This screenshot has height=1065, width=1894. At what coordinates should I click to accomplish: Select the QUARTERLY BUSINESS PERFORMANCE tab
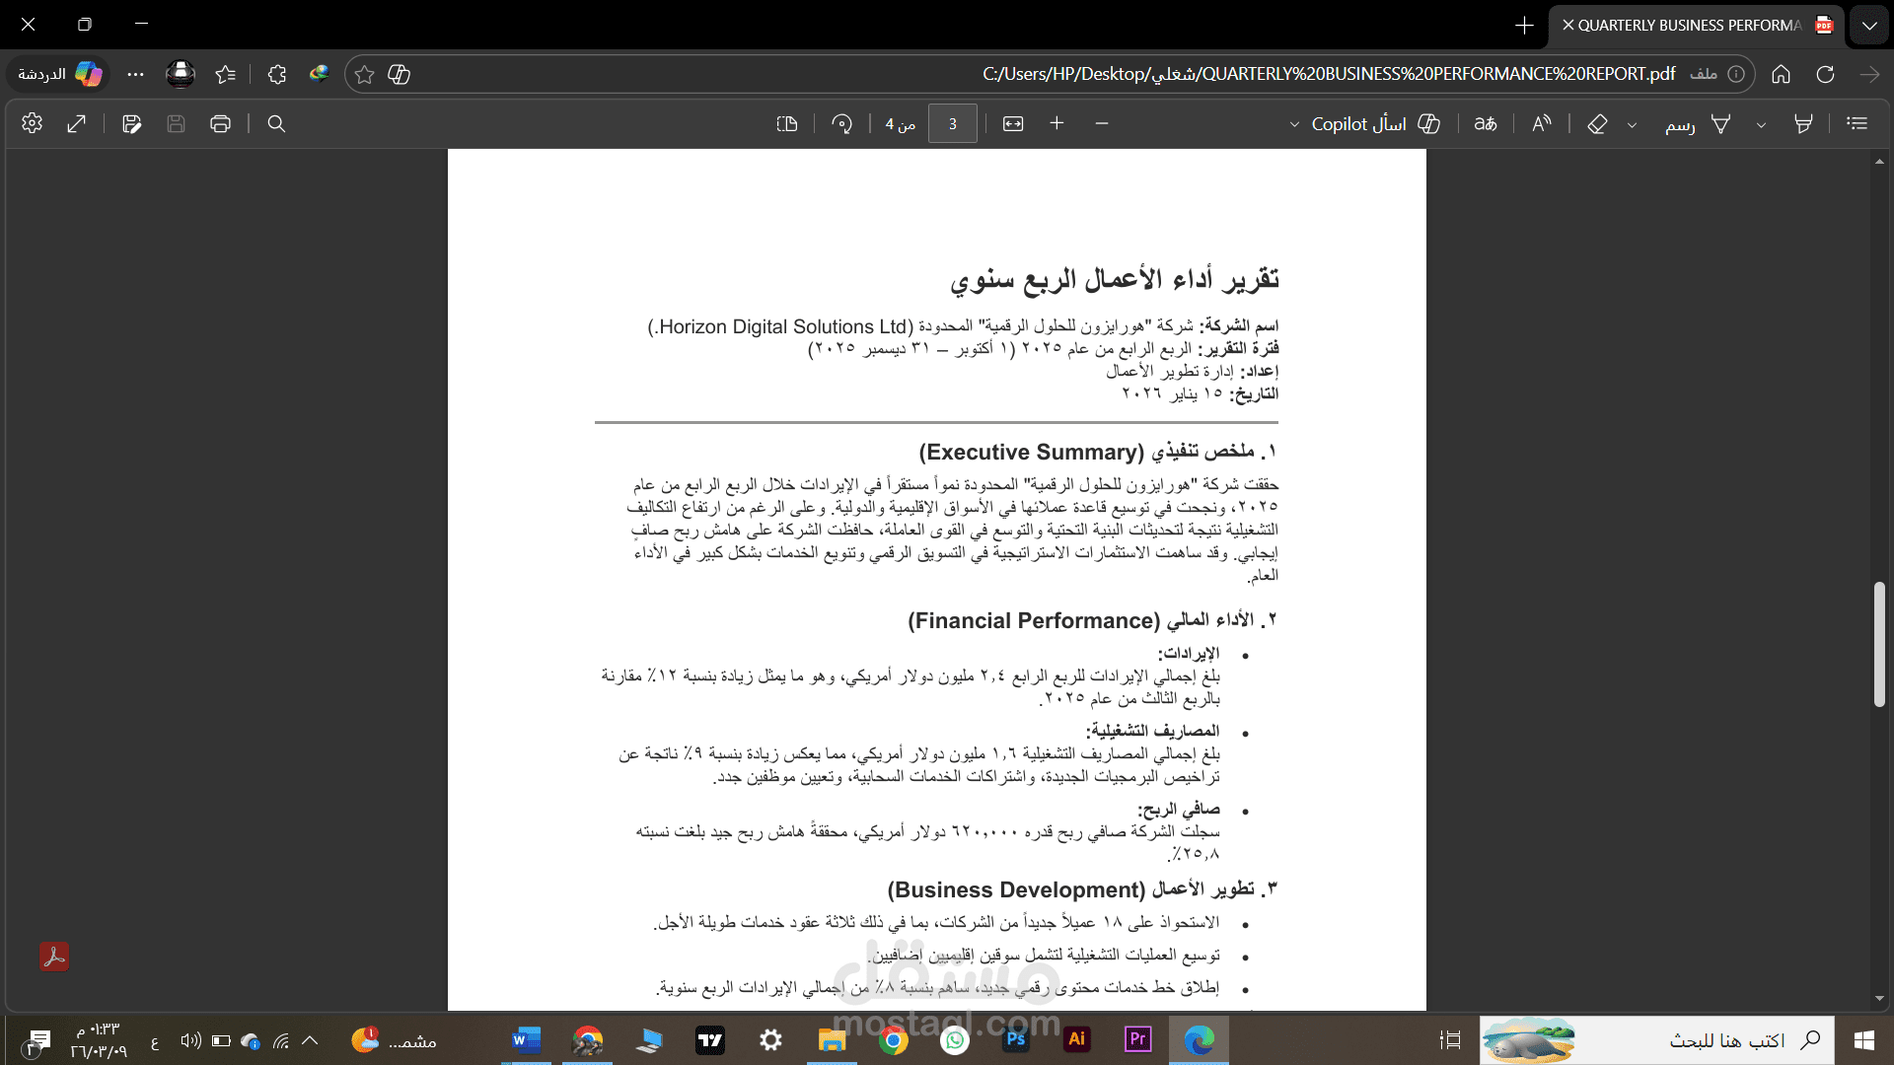1689,25
